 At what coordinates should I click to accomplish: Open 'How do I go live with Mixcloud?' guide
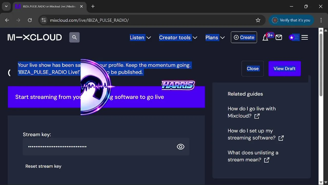click(x=252, y=112)
